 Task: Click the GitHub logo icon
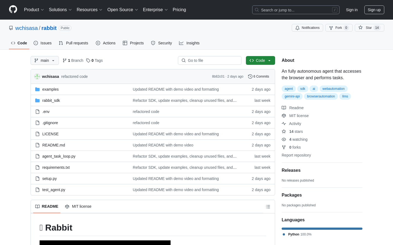pyautogui.click(x=13, y=10)
